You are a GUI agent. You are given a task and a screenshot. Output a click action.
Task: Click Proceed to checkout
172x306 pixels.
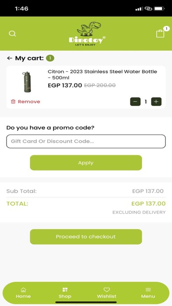[x=86, y=237]
